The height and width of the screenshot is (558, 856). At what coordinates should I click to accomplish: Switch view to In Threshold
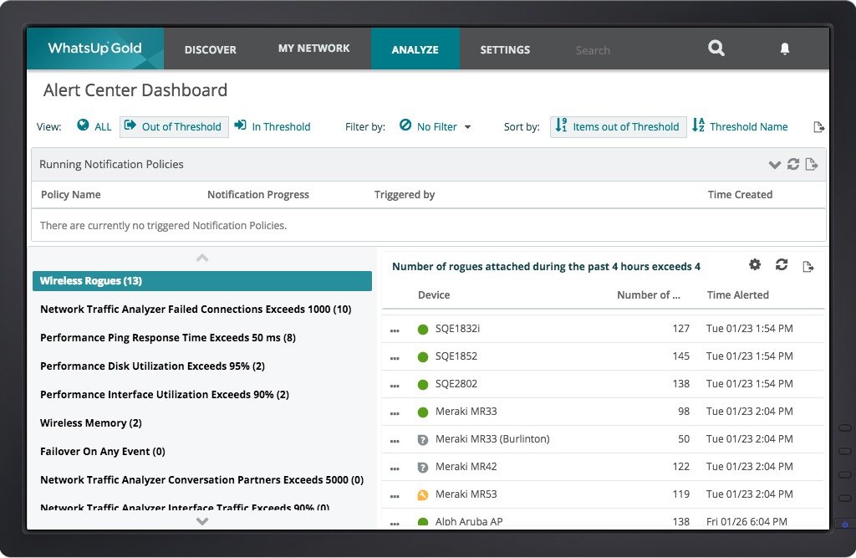click(x=273, y=126)
